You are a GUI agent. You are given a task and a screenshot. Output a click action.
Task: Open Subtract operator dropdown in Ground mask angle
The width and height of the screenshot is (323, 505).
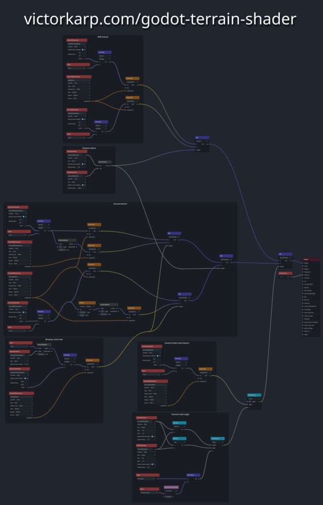tap(179, 427)
